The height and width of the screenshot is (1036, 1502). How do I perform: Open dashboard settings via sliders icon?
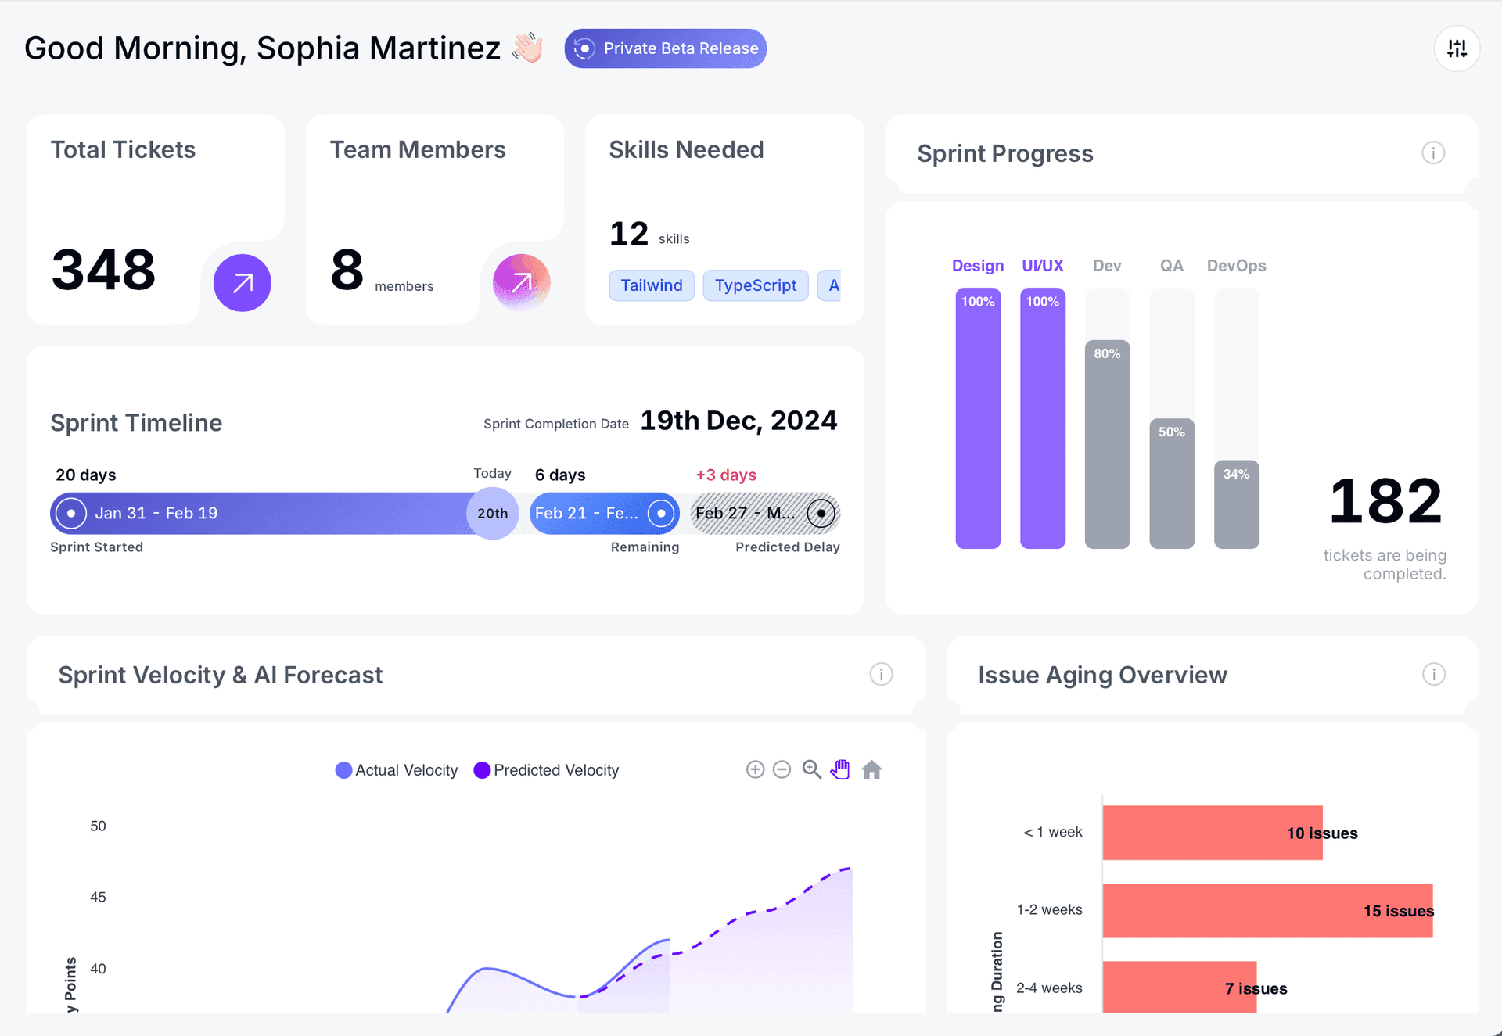(x=1457, y=48)
